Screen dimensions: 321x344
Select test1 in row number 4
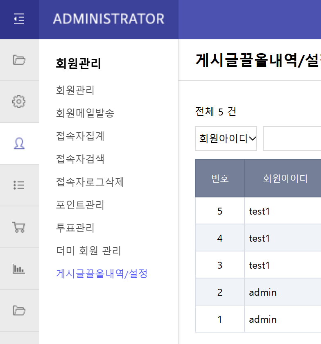point(259,238)
